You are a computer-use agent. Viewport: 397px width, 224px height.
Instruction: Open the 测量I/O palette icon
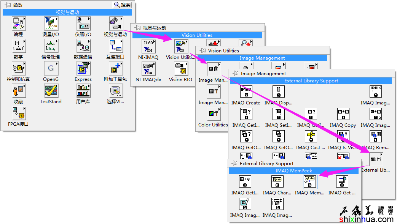pos(51,24)
